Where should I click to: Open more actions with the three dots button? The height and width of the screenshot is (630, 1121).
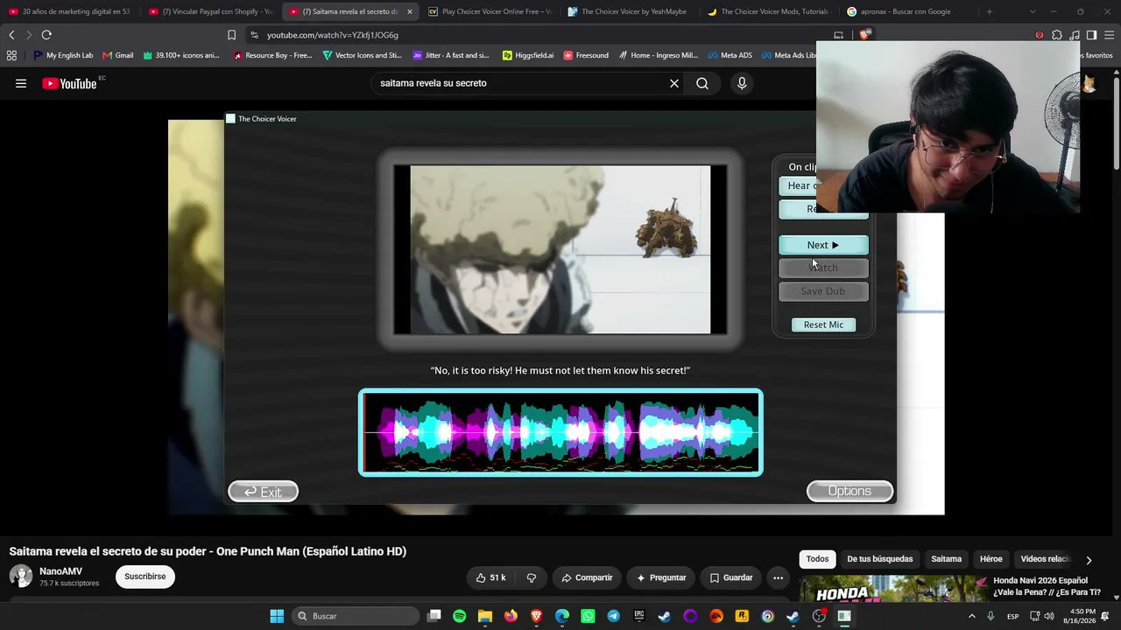tap(778, 577)
